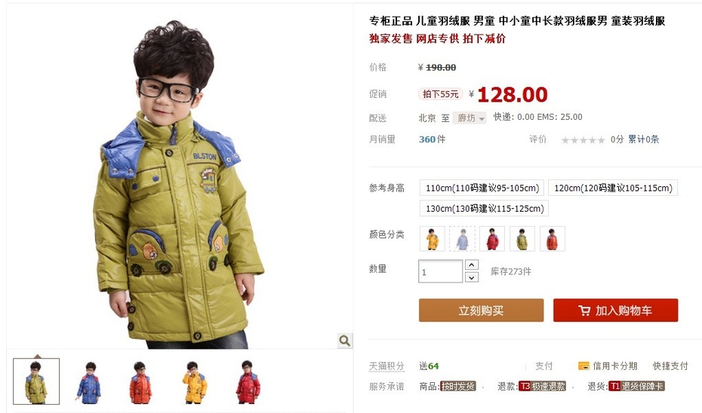Click the 立刻购买 buy now button
The image size is (702, 413).
[x=482, y=311]
